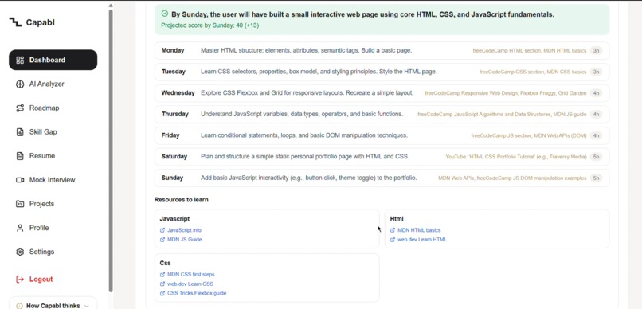Click the Settings gear icon
The width and height of the screenshot is (642, 309).
click(20, 252)
